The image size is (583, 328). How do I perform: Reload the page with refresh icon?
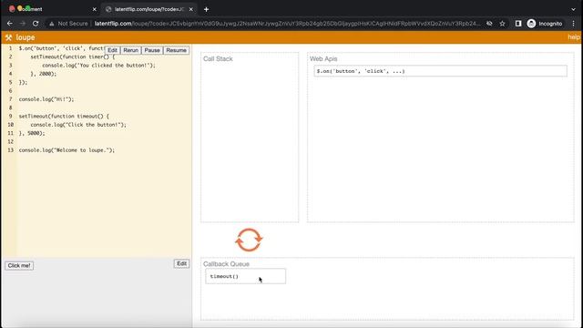(x=36, y=24)
